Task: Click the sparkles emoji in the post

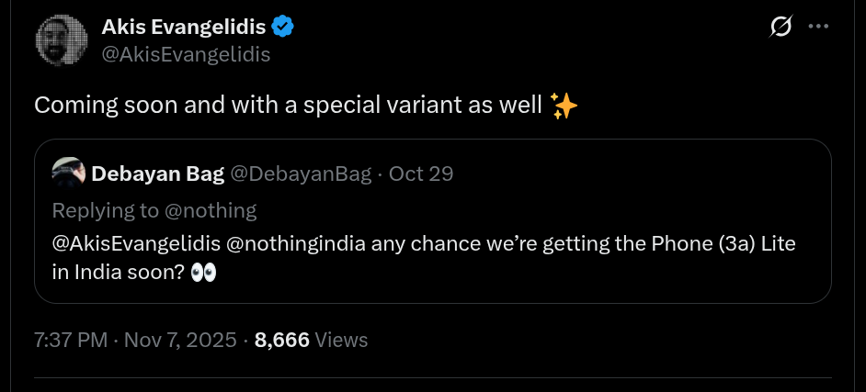Action: [x=564, y=106]
